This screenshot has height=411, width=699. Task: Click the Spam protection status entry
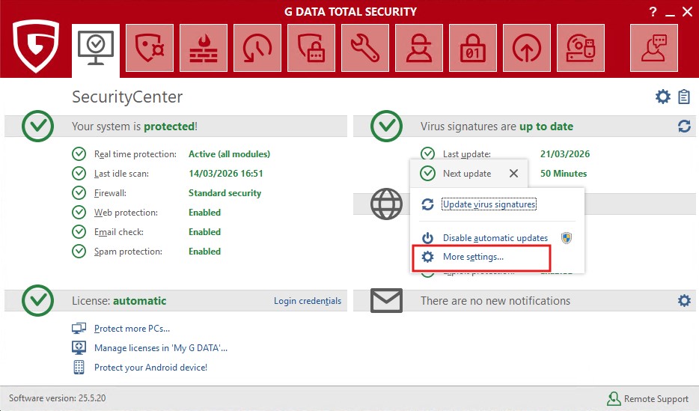[x=128, y=252]
